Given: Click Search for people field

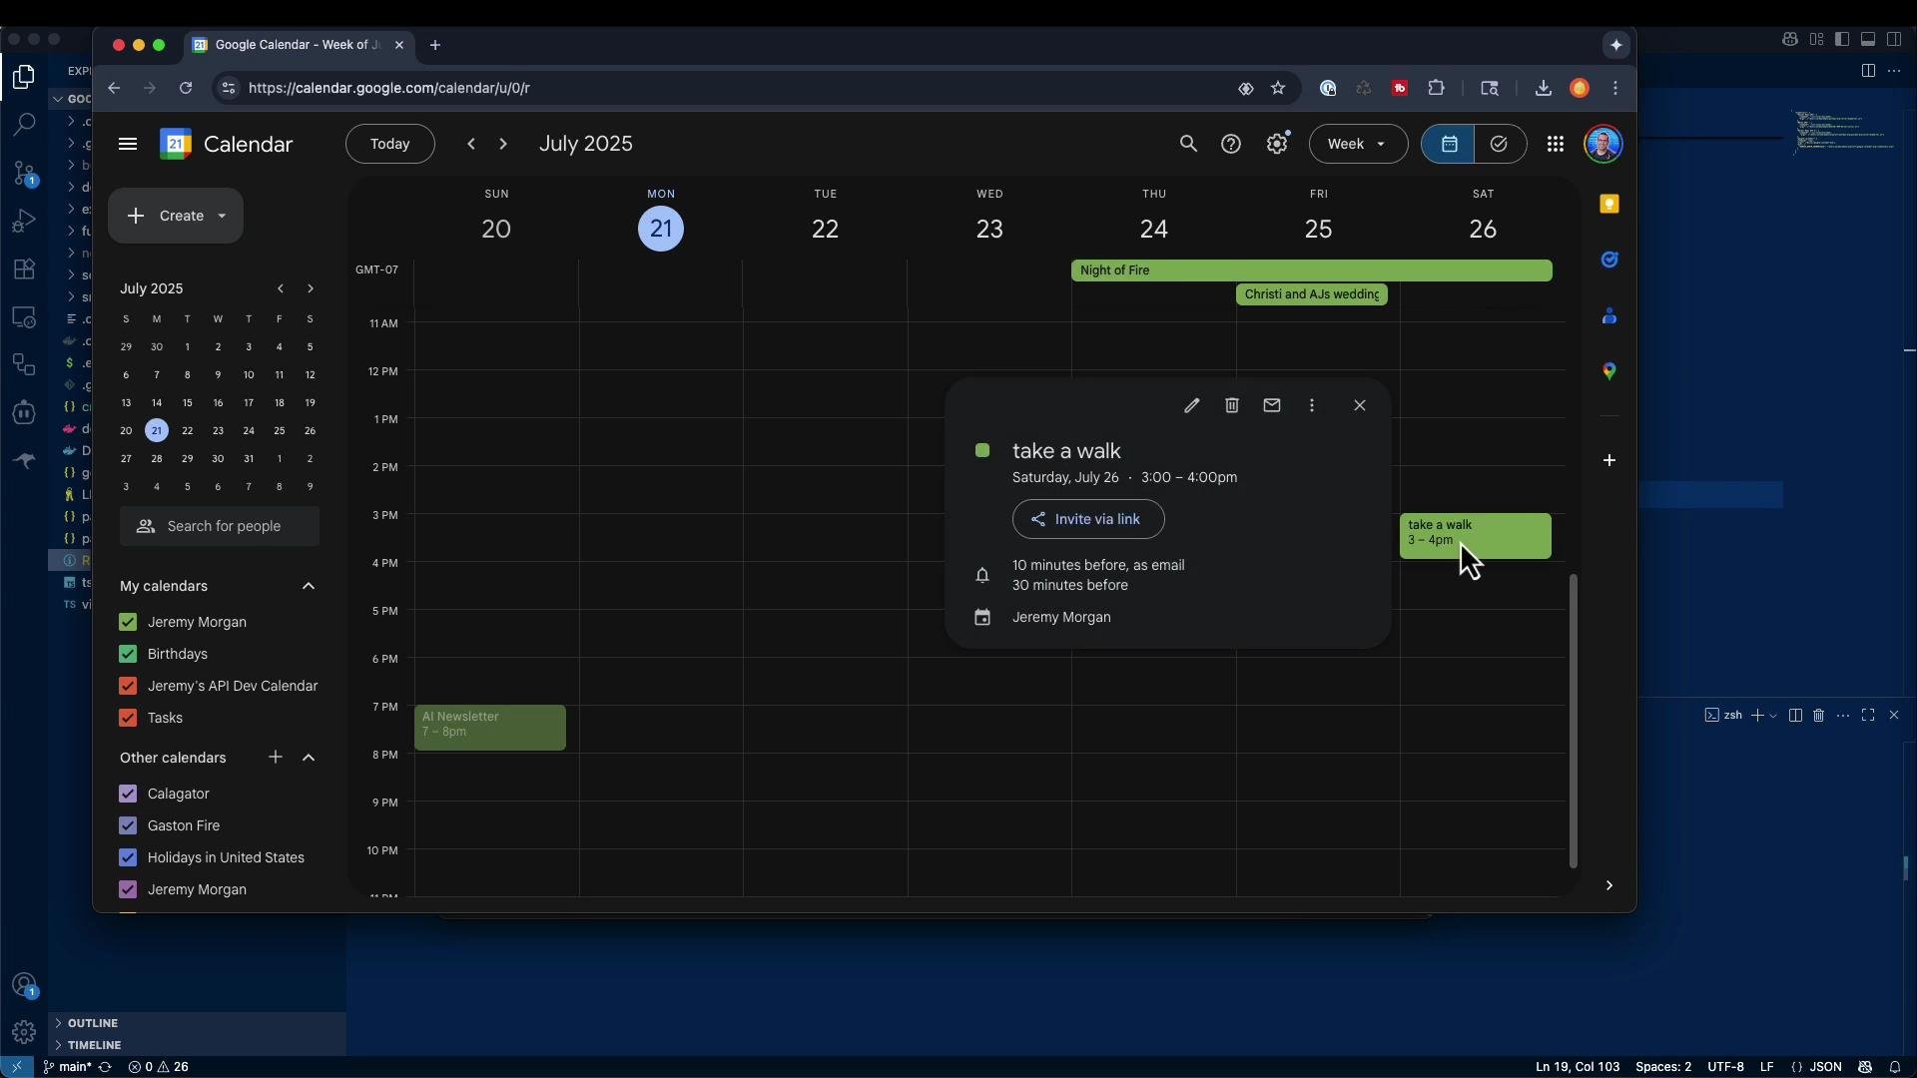Looking at the screenshot, I should pyautogui.click(x=220, y=526).
